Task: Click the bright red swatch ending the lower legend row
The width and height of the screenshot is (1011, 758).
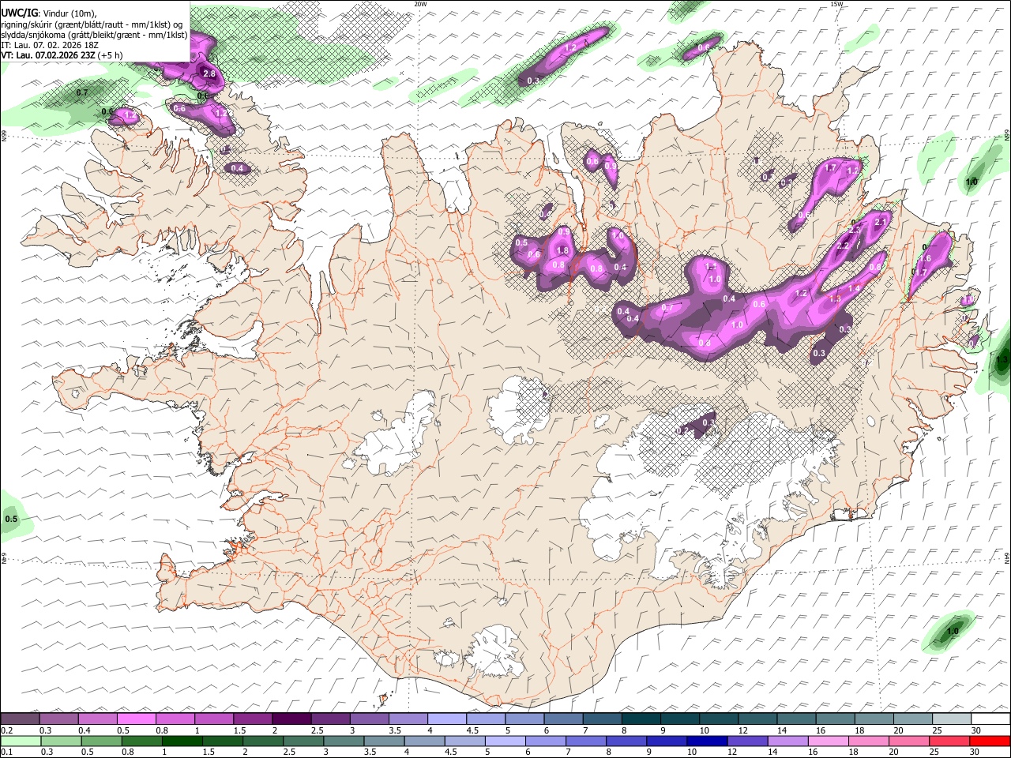Action: coord(990,741)
